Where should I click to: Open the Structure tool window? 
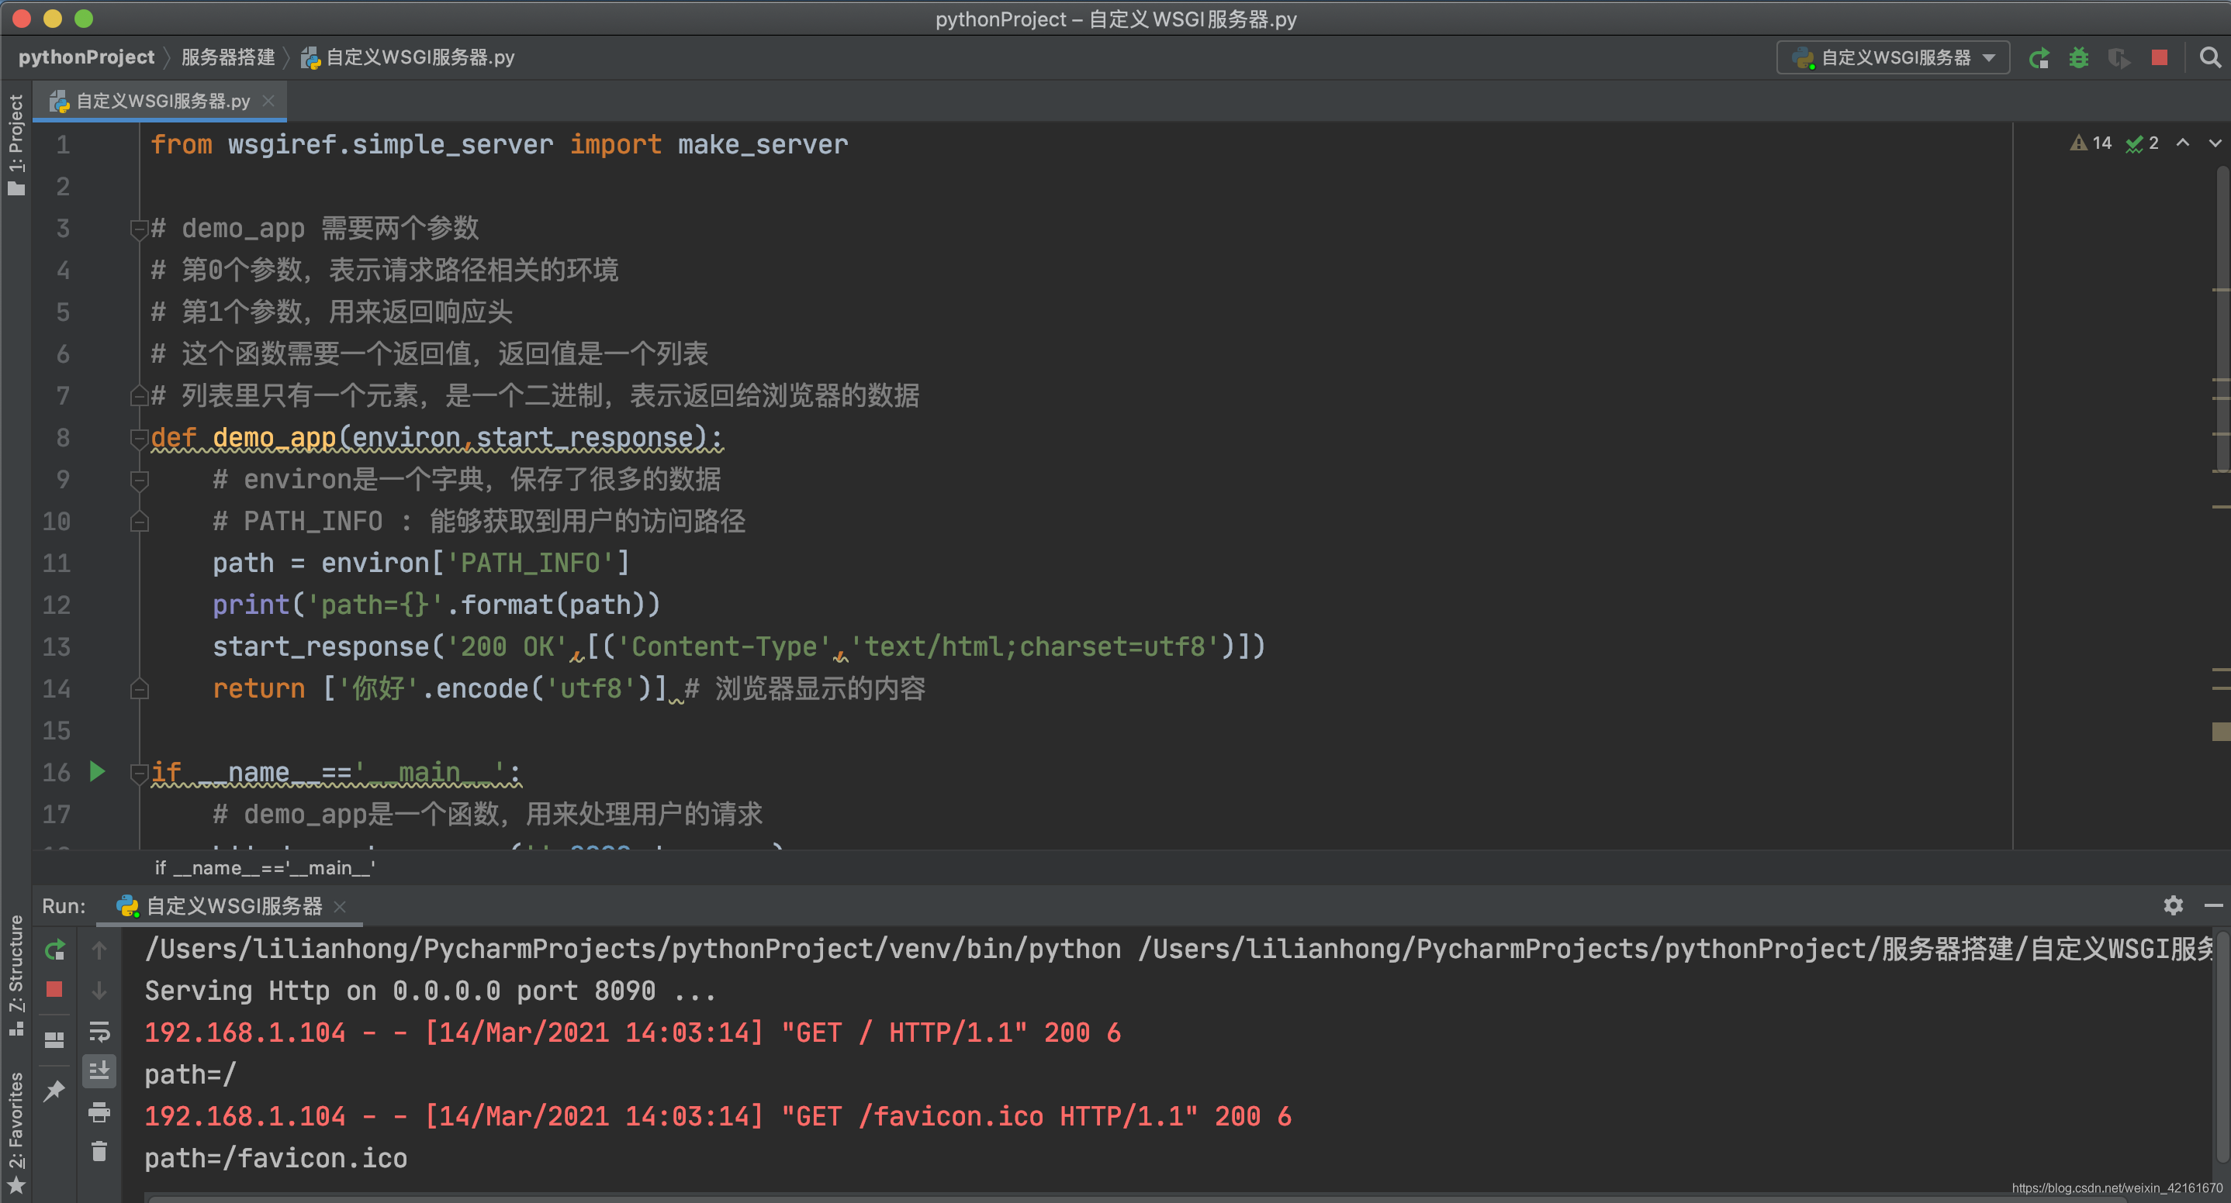click(16, 975)
